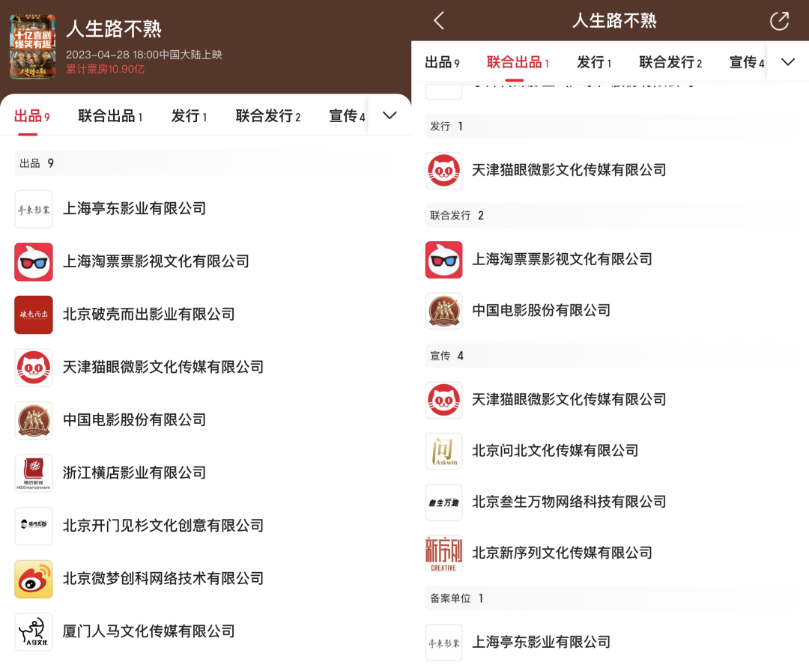The width and height of the screenshot is (809, 665).
Task: Open the 发行 tab
Action: point(189,115)
